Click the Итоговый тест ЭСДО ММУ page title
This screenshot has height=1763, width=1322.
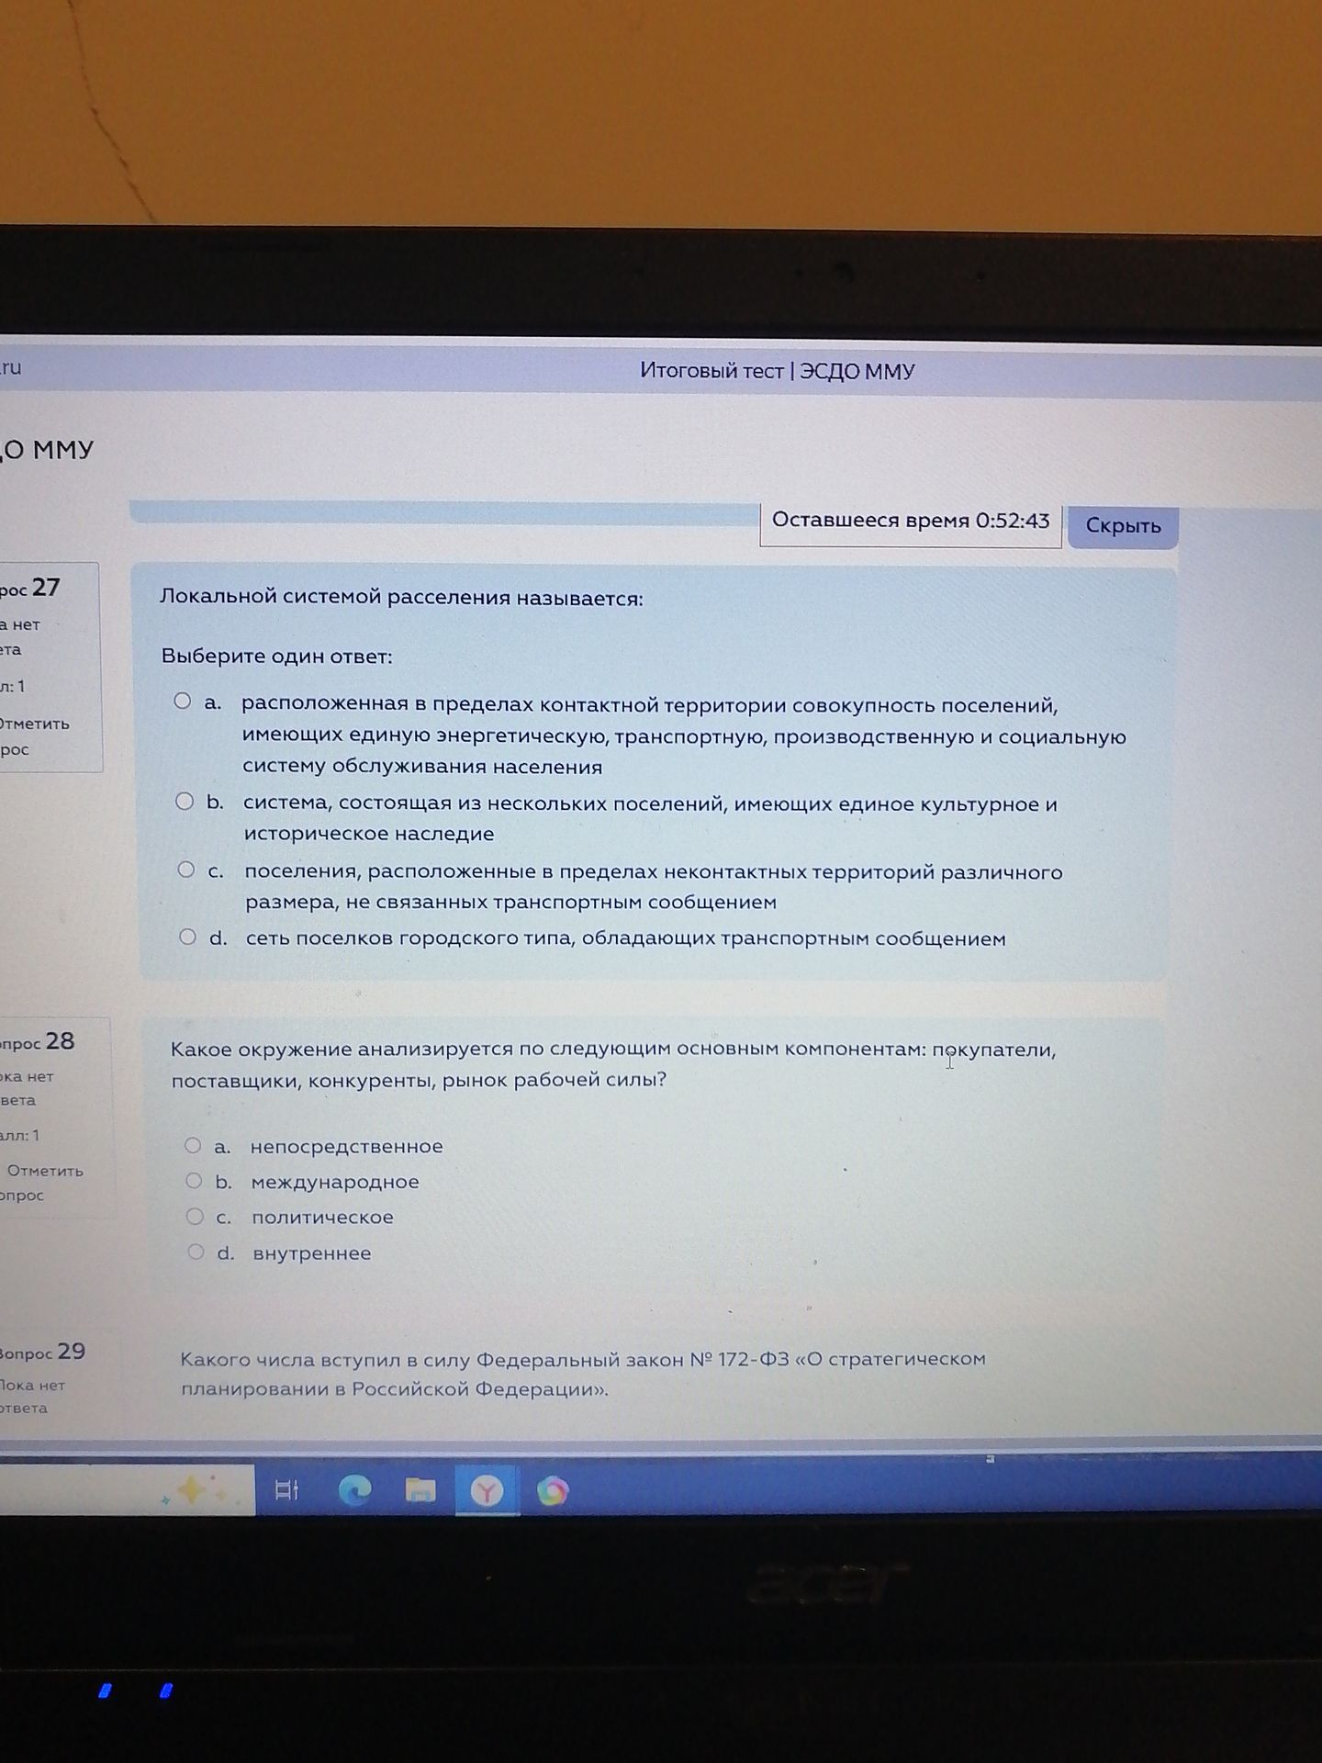[x=777, y=371]
